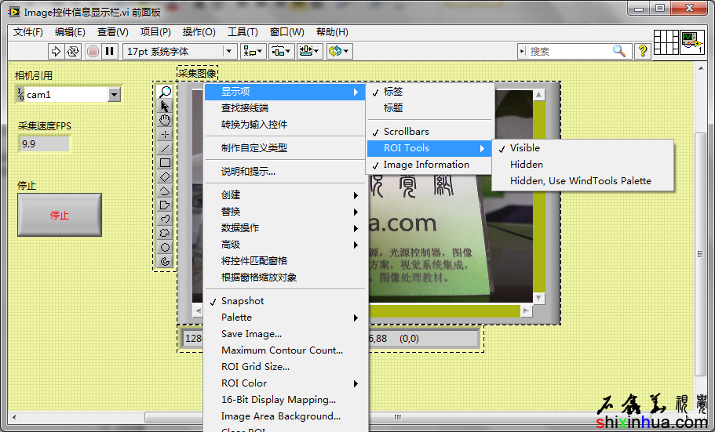Click Run Continuously toolbar icon
The width and height of the screenshot is (715, 432).
point(73,51)
